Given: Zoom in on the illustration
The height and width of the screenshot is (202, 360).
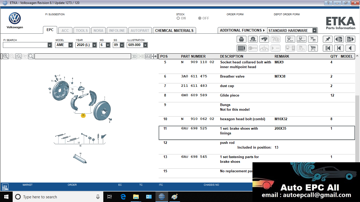Looking at the screenshot, I should [x=6, y=56].
